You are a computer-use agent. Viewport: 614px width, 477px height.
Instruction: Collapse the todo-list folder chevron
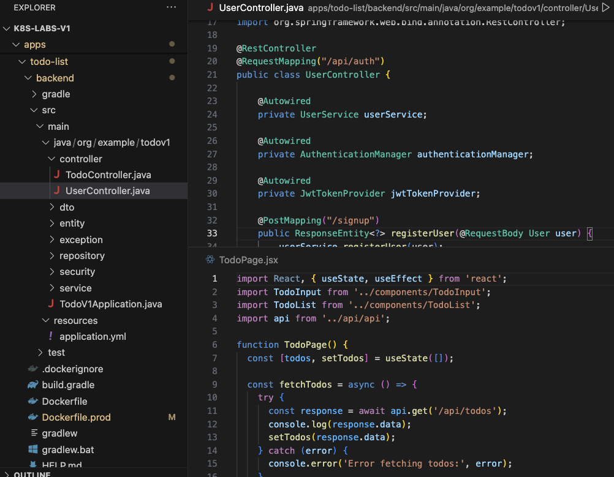(22, 61)
